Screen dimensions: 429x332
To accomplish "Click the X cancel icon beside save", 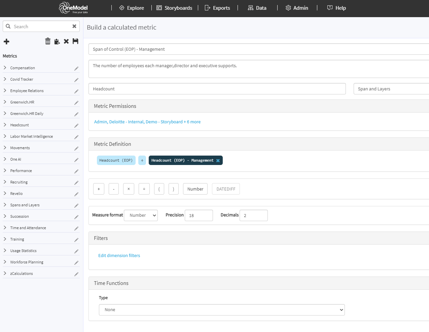I will [x=66, y=41].
